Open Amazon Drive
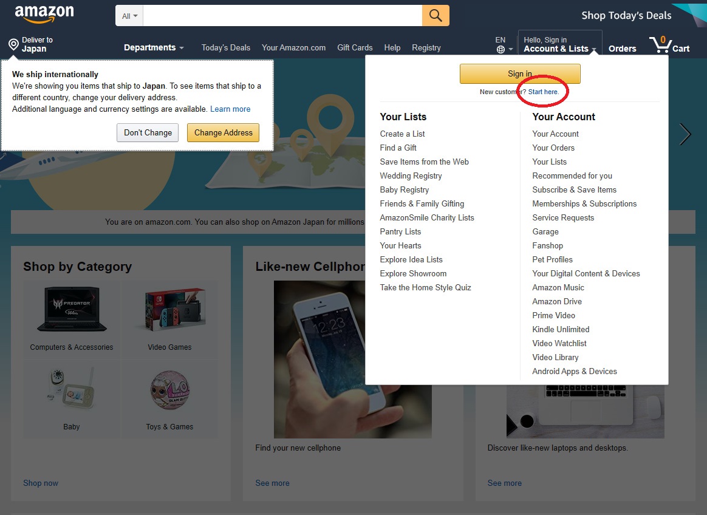 click(x=557, y=302)
